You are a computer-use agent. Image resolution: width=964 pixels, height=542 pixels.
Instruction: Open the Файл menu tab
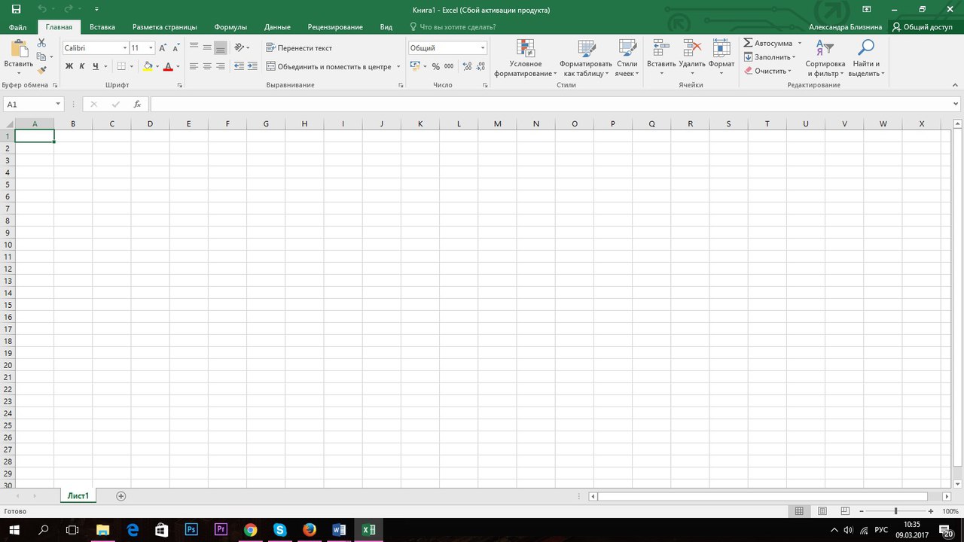pyautogui.click(x=18, y=27)
